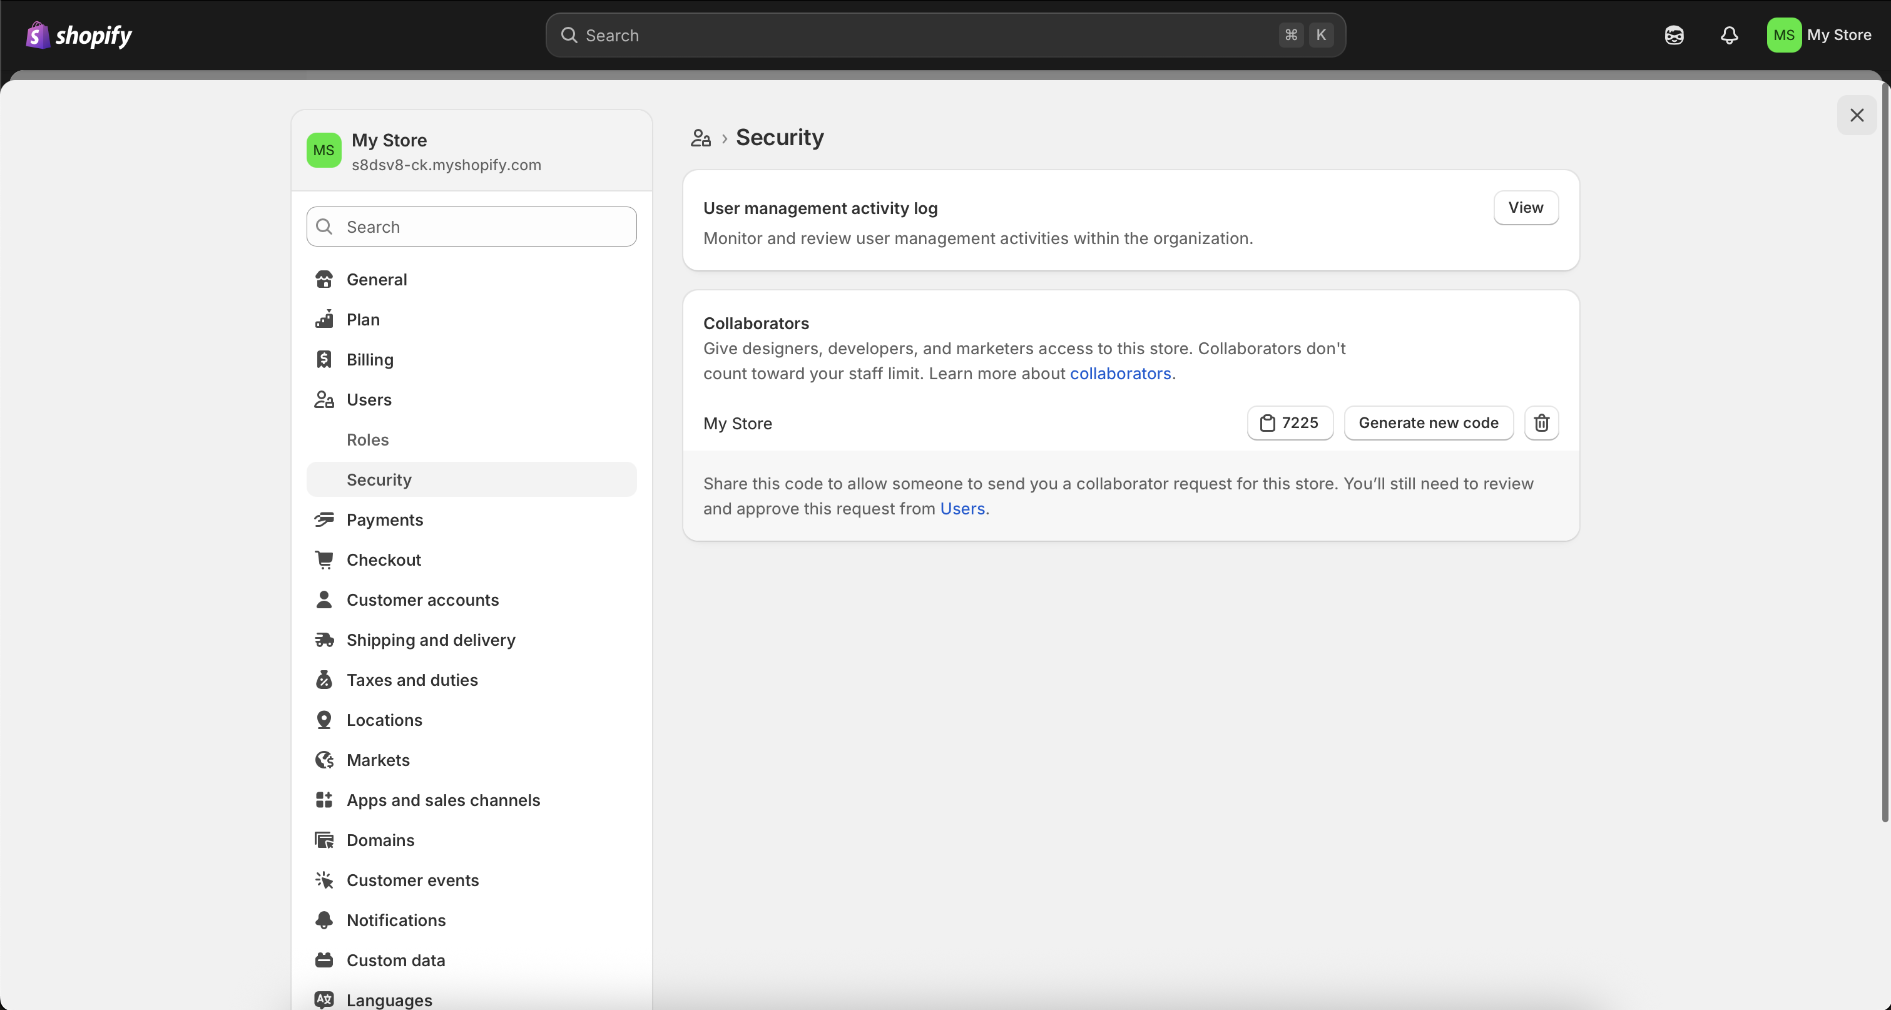Click the Users breadcrumb icon beside Security
Image resolution: width=1891 pixels, height=1010 pixels.
coord(700,138)
